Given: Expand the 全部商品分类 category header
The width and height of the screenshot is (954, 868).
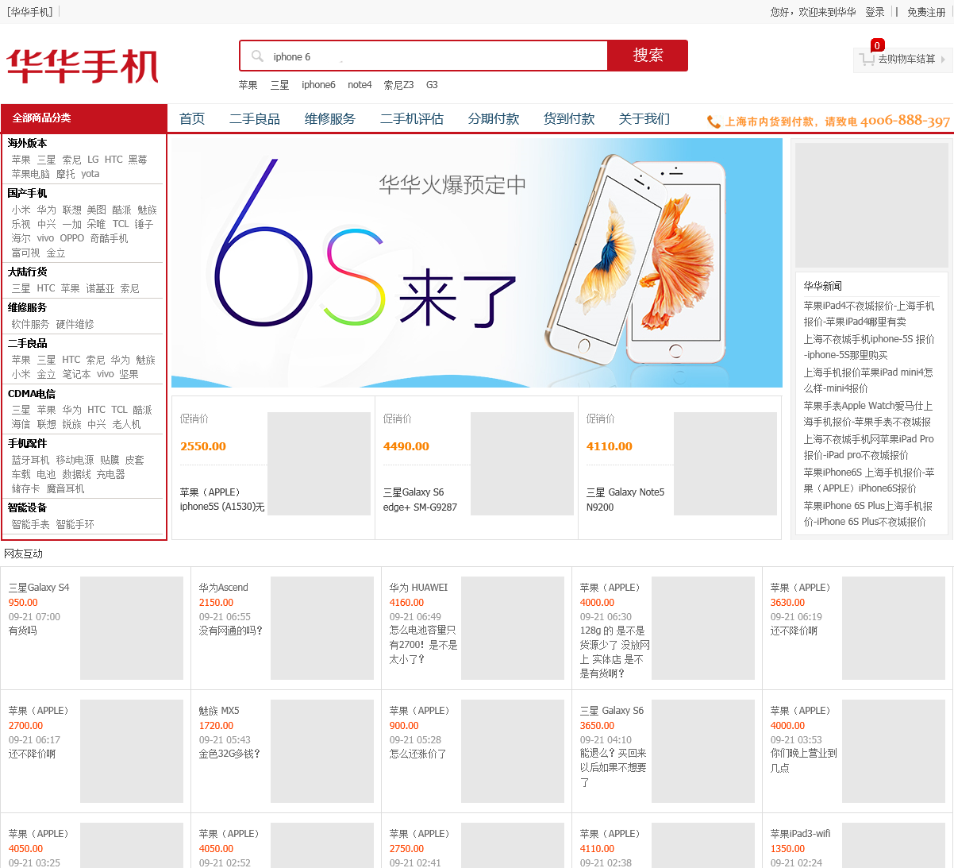Looking at the screenshot, I should pos(84,118).
